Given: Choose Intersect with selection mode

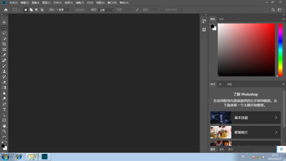Looking at the screenshot, I should 42,10.
